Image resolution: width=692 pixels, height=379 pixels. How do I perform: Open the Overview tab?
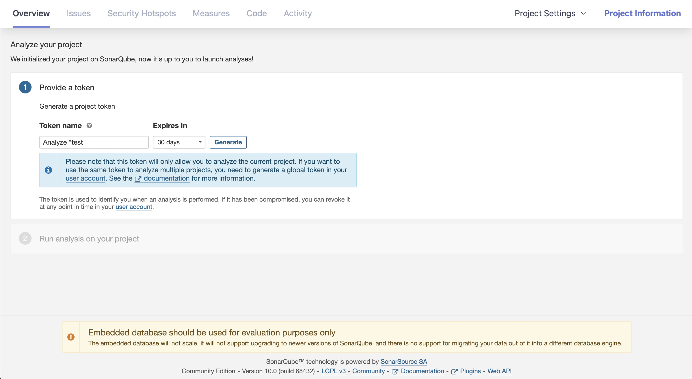pyautogui.click(x=31, y=13)
